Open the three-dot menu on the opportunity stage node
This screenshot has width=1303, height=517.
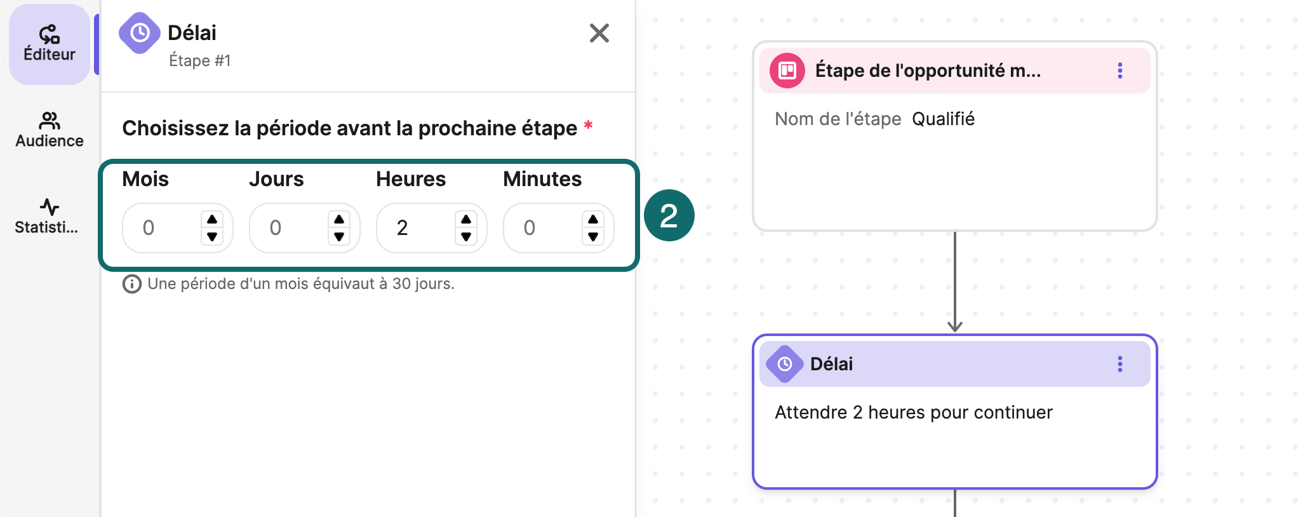pyautogui.click(x=1119, y=70)
